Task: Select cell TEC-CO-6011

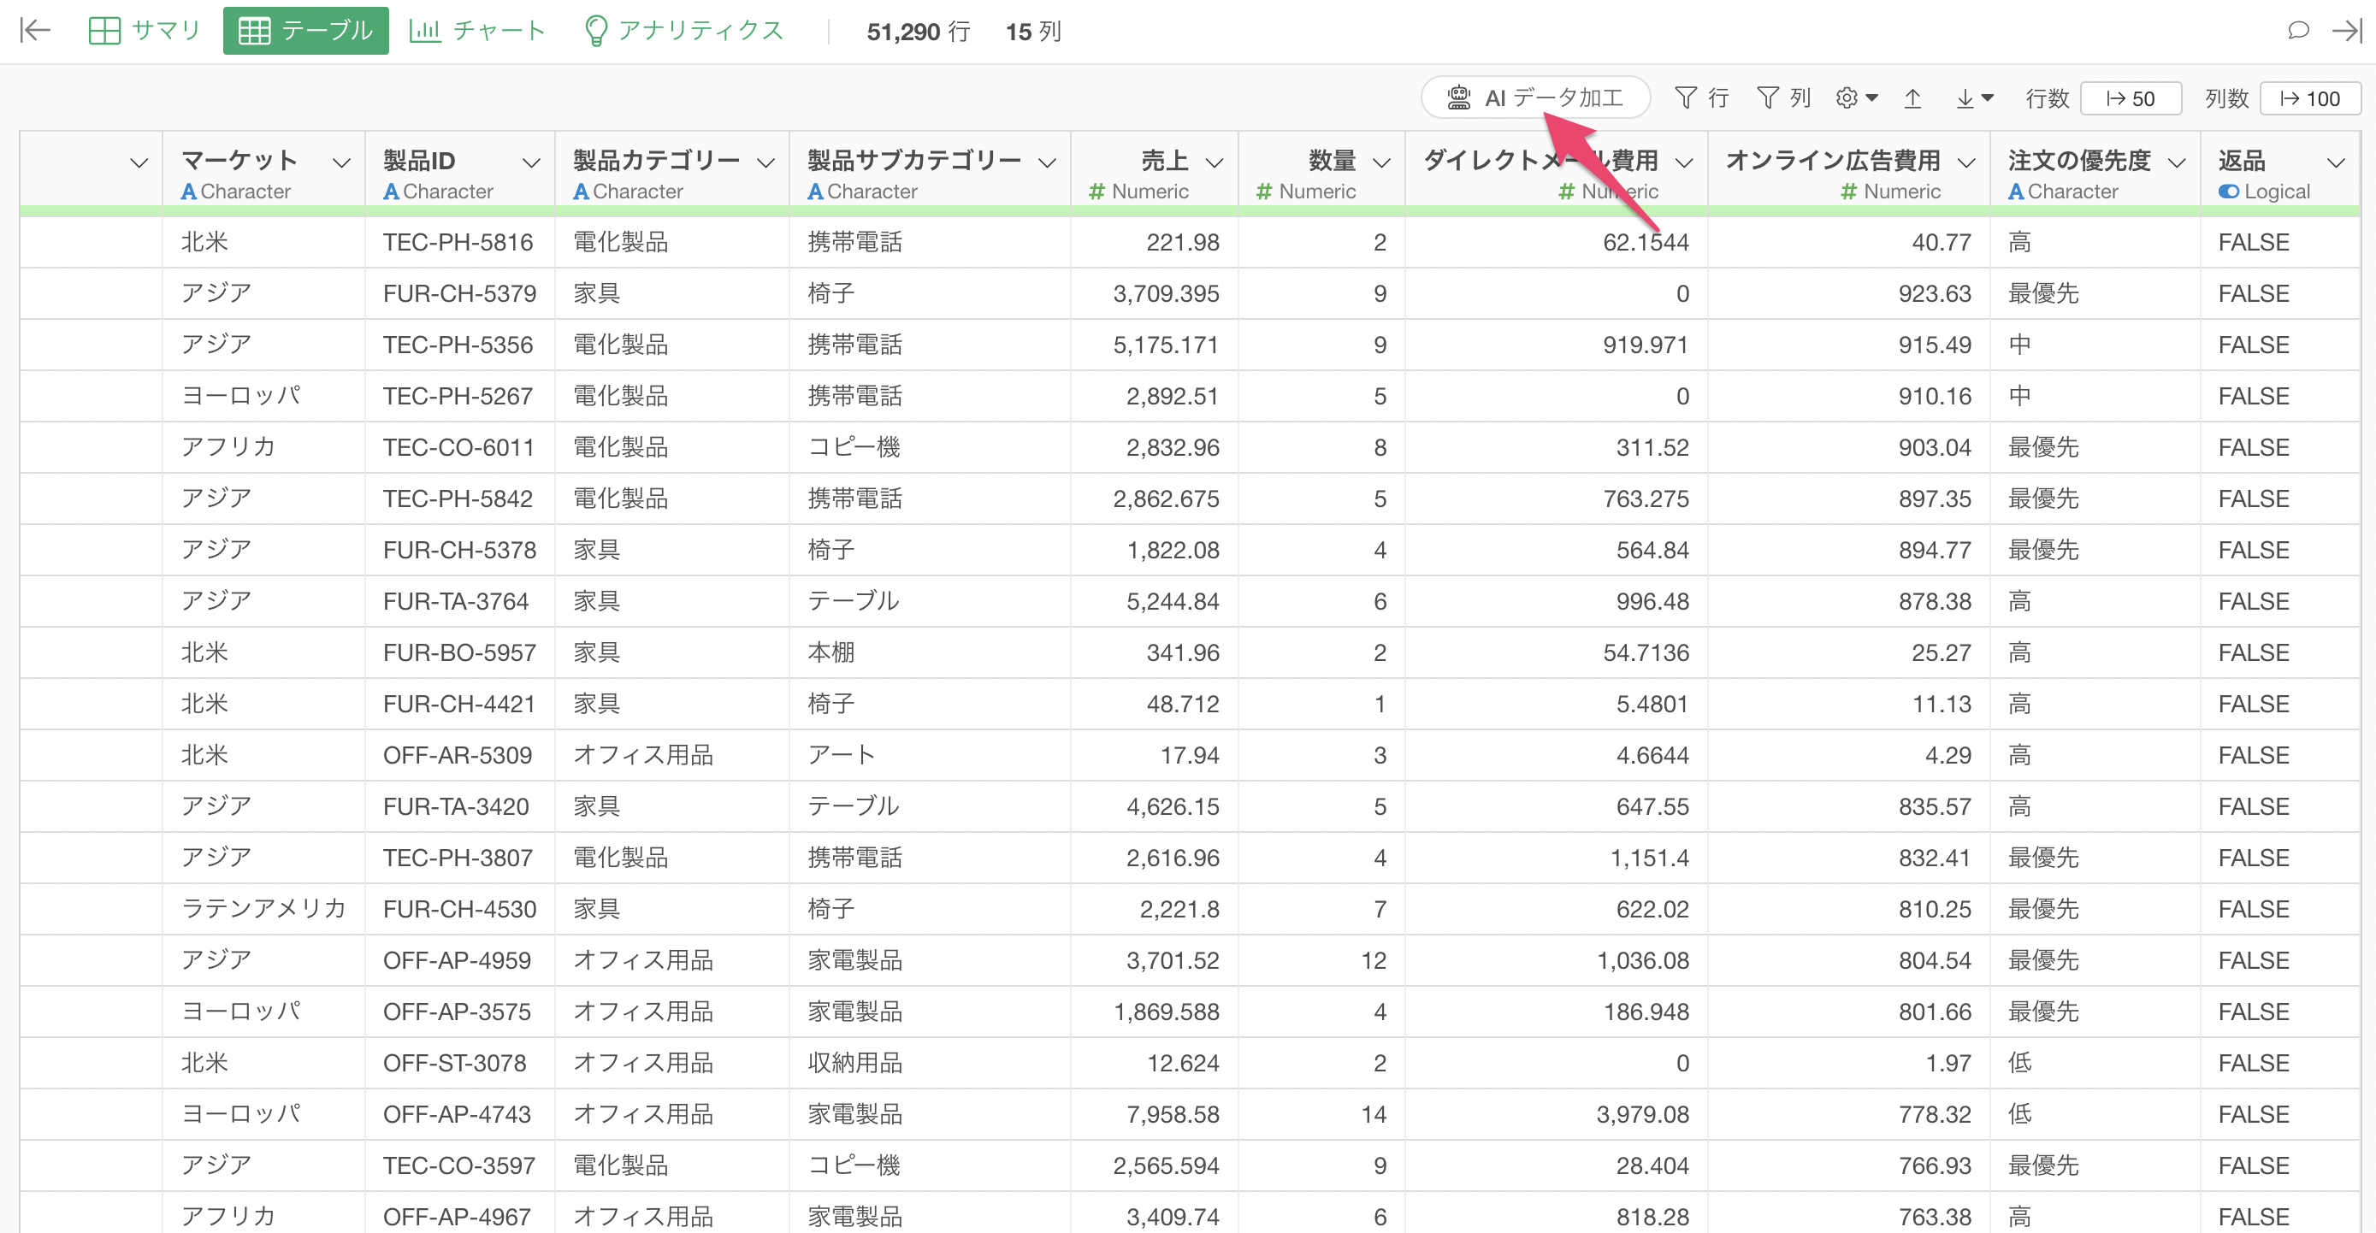Action: click(x=458, y=447)
